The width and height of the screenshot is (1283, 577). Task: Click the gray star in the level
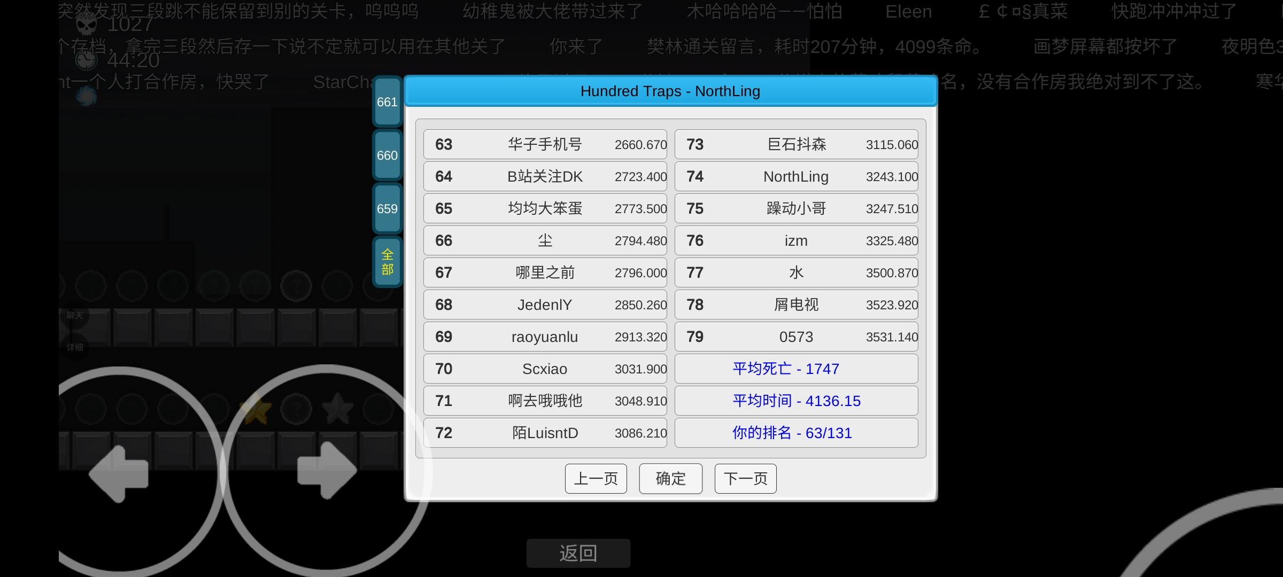click(x=337, y=409)
